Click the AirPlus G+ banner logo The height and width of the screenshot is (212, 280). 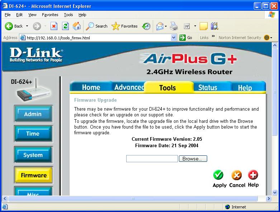[x=188, y=59]
